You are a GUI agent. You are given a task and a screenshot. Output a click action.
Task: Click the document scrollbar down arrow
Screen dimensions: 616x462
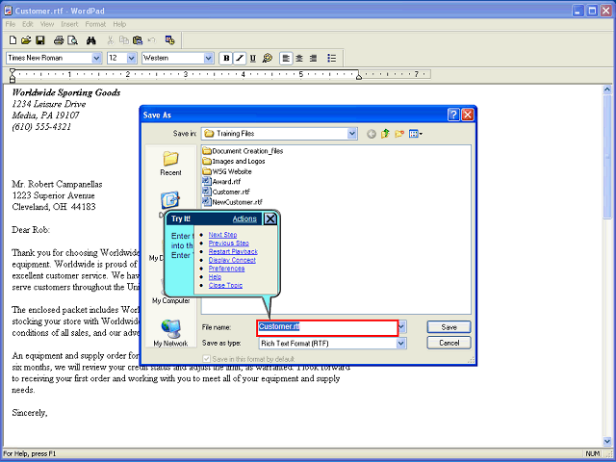(607, 442)
